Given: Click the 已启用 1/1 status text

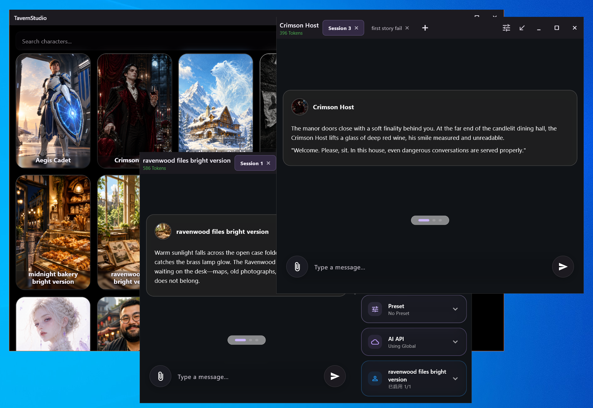Looking at the screenshot, I should (x=399, y=387).
